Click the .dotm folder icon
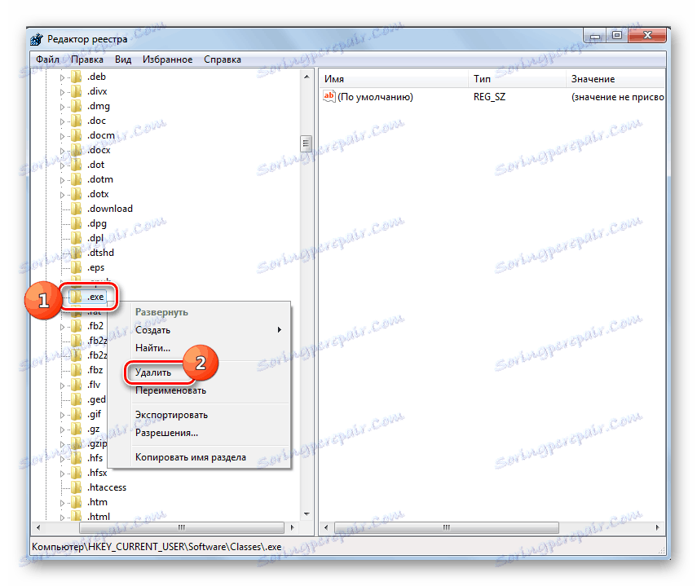Screen dimensions: 697x586 [77, 179]
